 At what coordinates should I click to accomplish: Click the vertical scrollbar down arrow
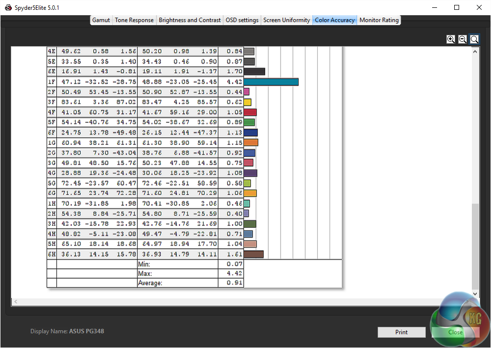pyautogui.click(x=475, y=294)
